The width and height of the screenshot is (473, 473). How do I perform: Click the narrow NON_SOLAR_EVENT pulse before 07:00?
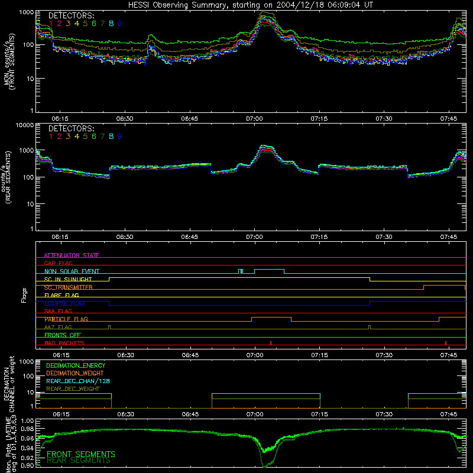tap(241, 271)
